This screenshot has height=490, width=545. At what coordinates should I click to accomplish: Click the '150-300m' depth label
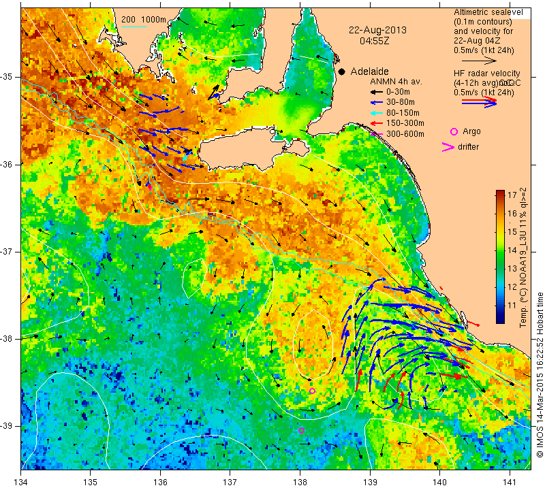405,123
